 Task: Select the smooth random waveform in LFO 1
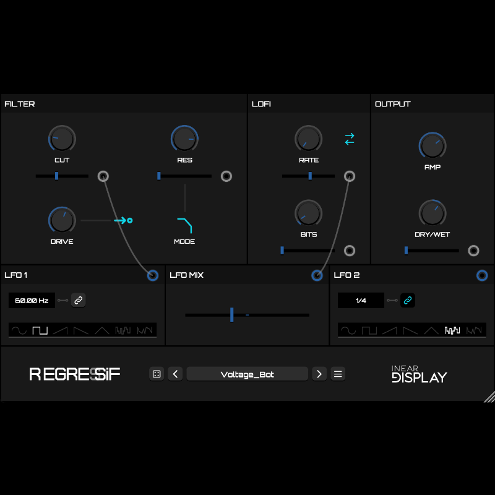tap(145, 330)
